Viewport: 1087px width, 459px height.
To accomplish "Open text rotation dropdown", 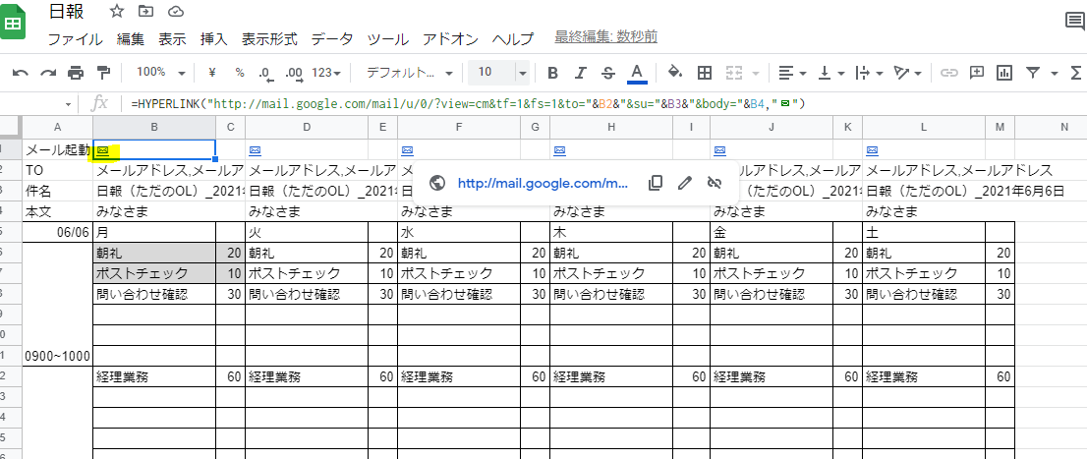I will click(908, 72).
